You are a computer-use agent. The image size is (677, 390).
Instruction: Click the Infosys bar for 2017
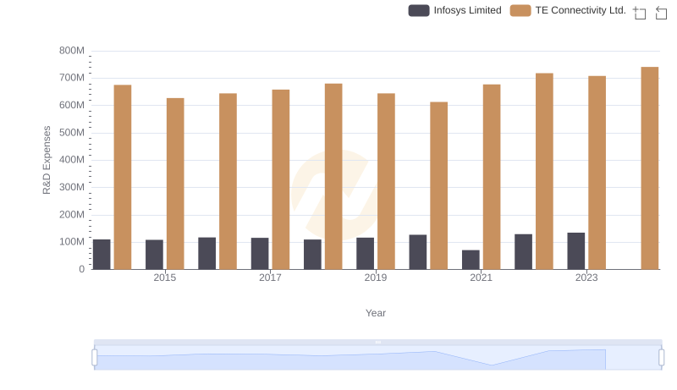click(260, 254)
